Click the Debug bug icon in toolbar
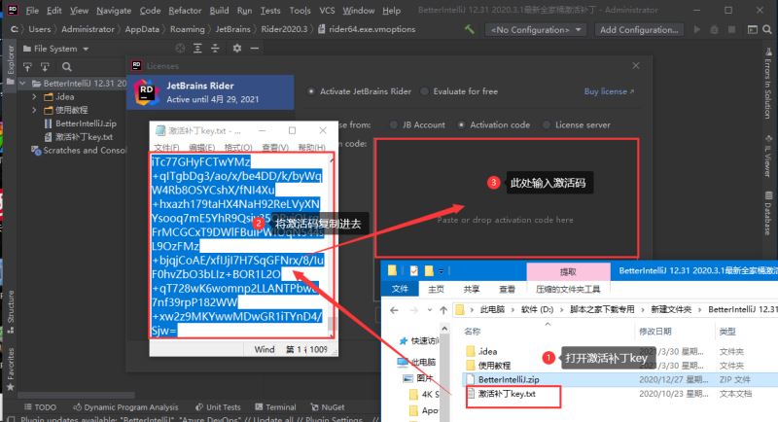The height and width of the screenshot is (422, 778). tap(714, 30)
